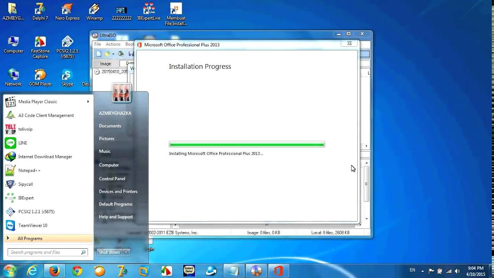Open AZMIEYG... desktop folder
The image size is (494, 278).
pos(13,12)
